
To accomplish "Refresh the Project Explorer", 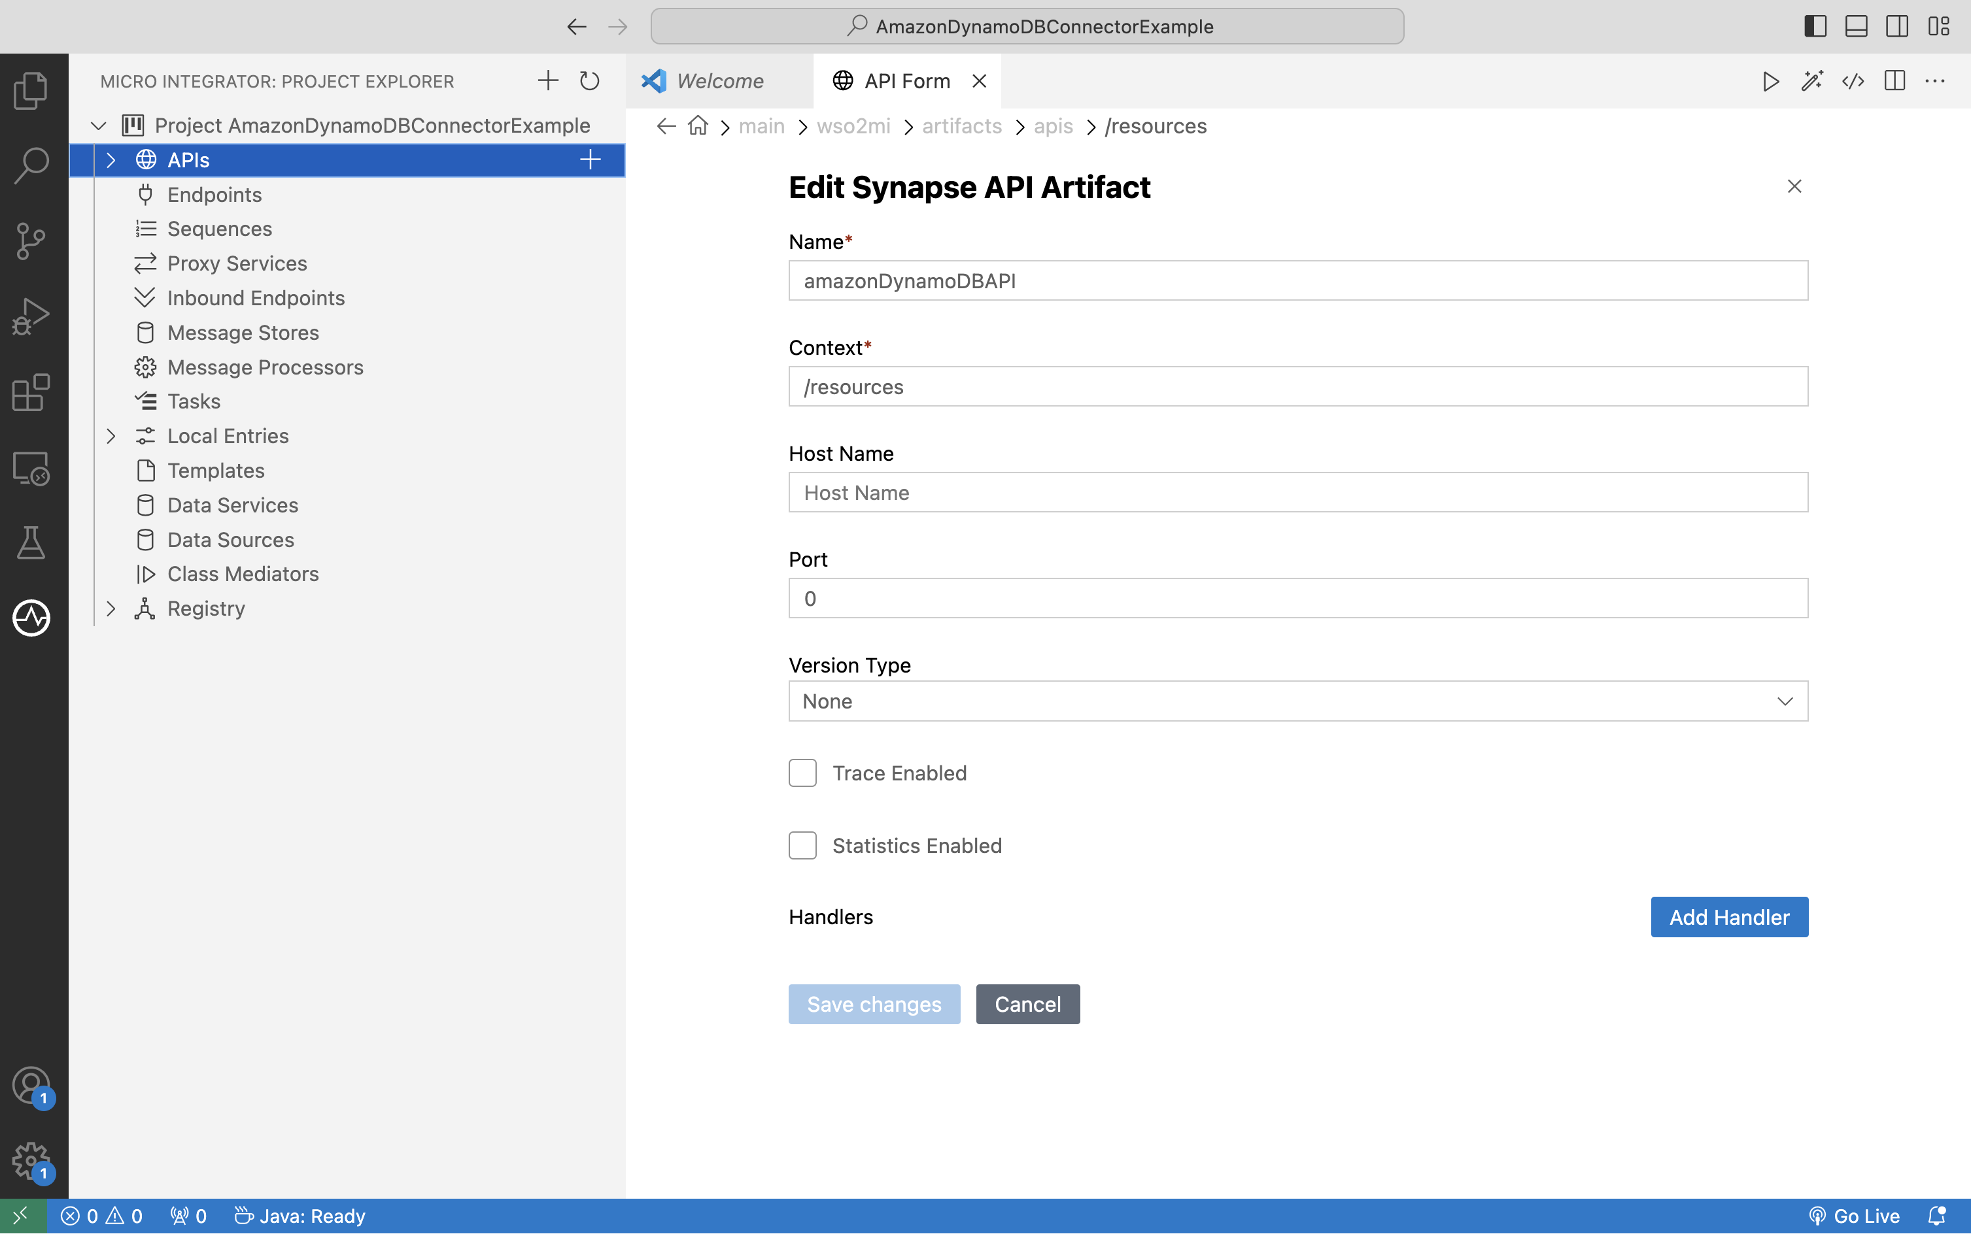I will [589, 81].
